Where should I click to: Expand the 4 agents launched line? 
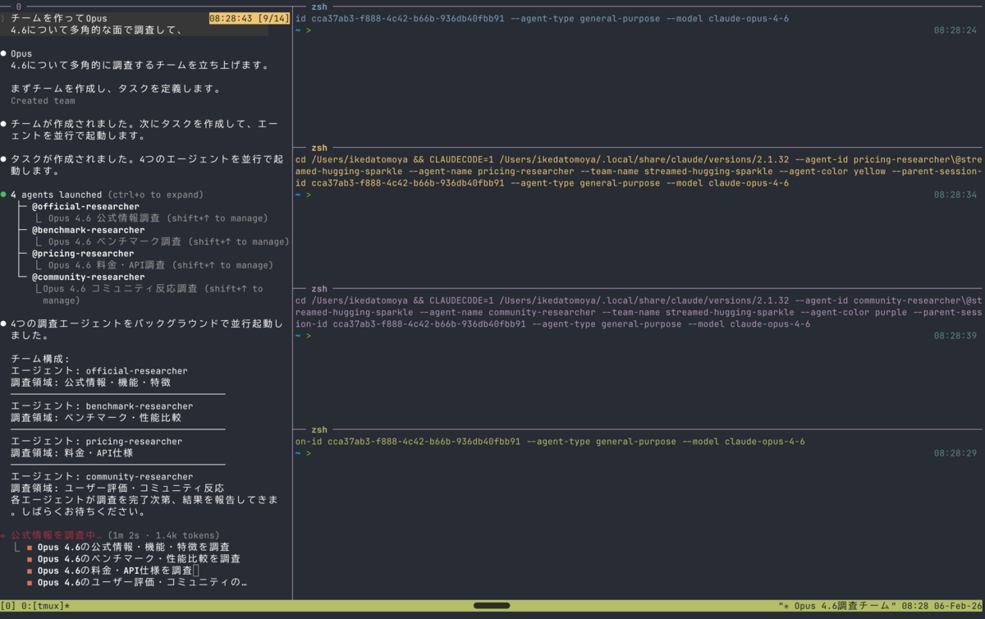[x=107, y=195]
